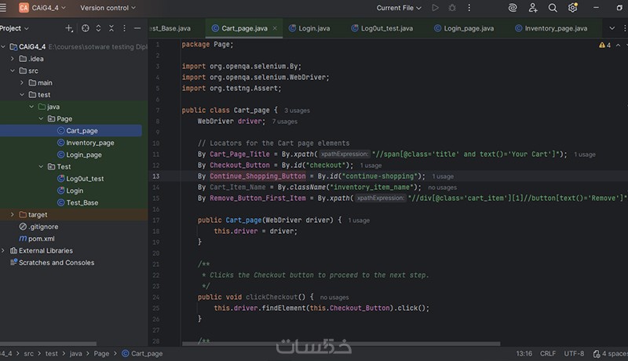The width and height of the screenshot is (628, 361).
Task: Open Project panel options menu
Action: coord(124,28)
